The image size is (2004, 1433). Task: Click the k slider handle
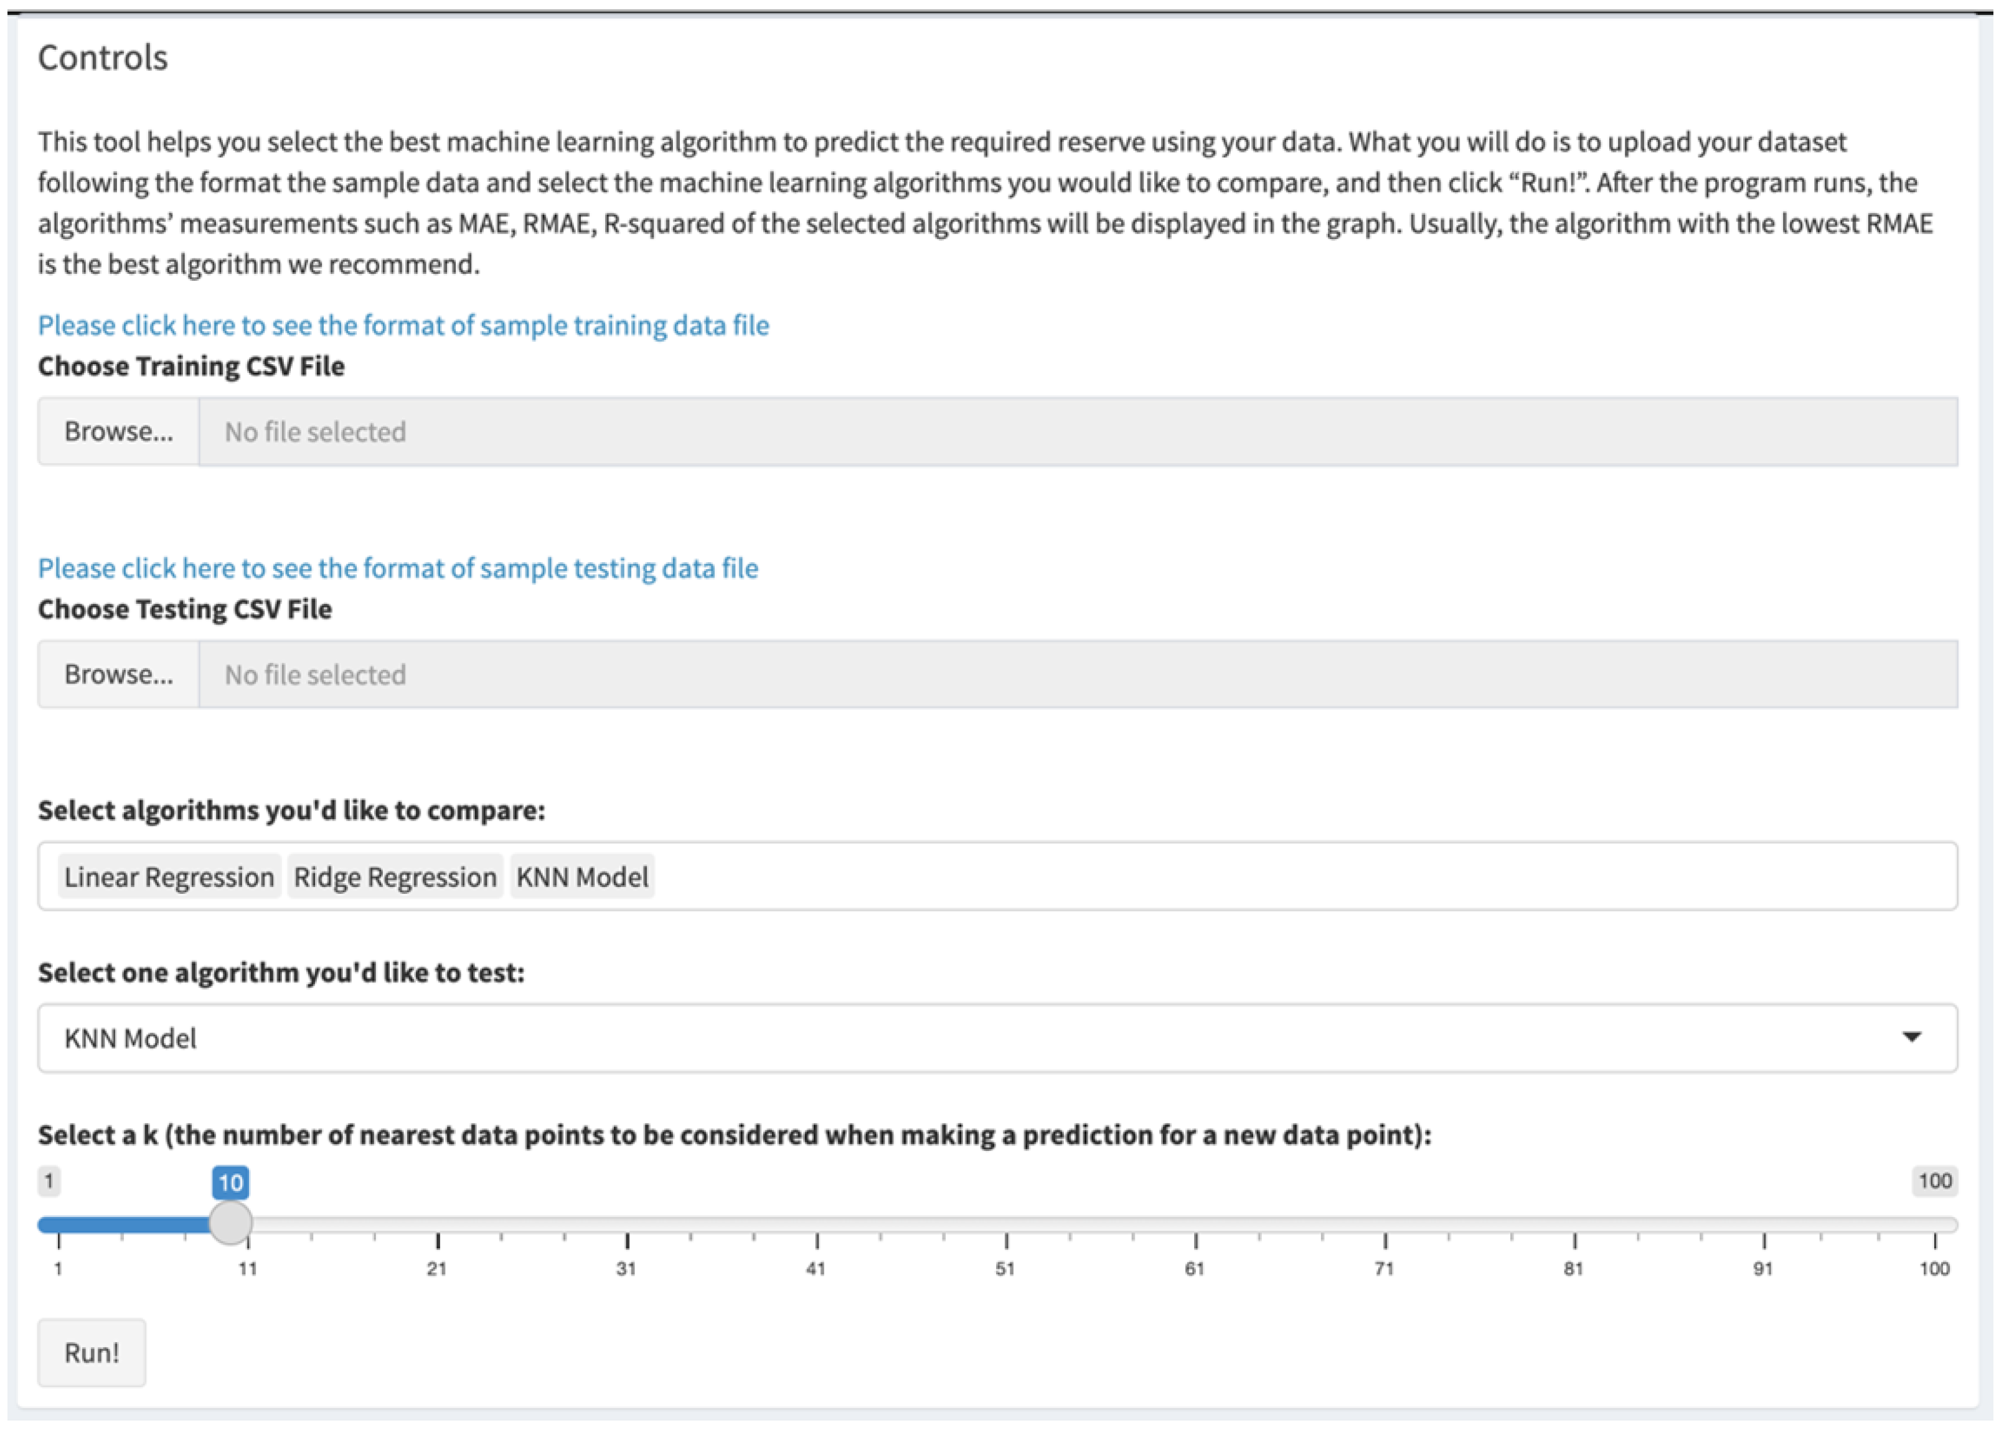coord(230,1224)
